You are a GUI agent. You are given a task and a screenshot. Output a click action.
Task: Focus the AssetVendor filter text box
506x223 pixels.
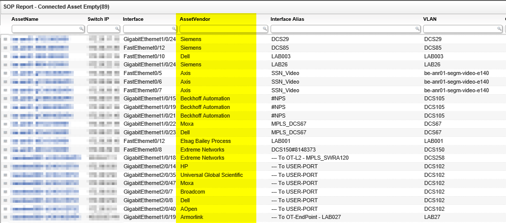tap(219, 29)
